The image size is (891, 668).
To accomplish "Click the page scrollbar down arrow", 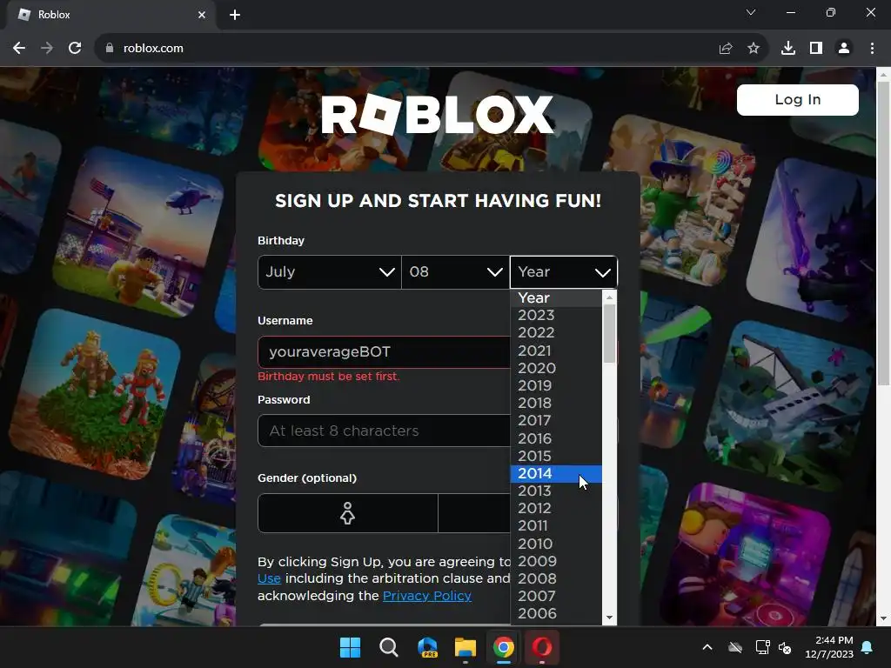I will coord(883,619).
